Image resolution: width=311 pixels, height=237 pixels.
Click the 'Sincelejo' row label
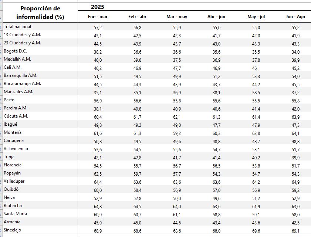coord(12,230)
